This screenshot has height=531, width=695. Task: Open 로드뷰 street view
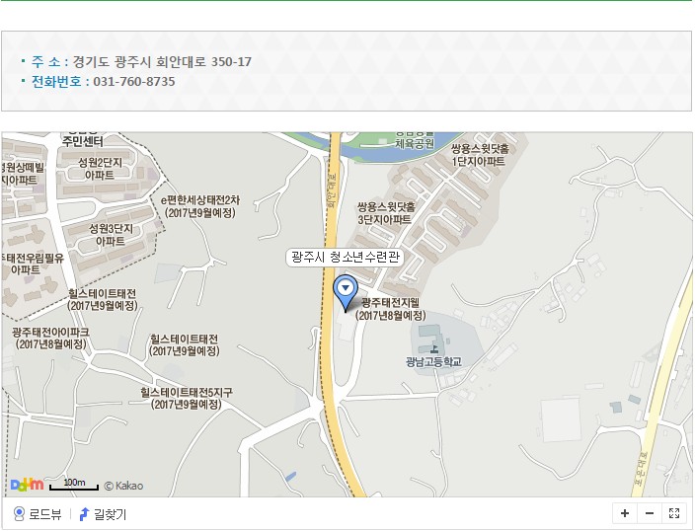[38, 514]
